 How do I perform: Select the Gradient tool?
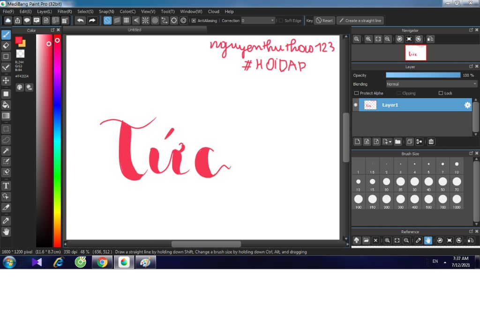[x=6, y=116]
